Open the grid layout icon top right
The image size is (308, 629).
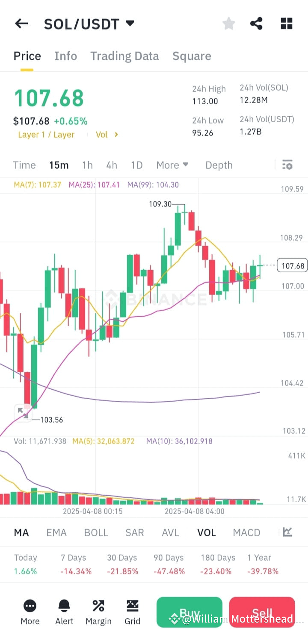point(286,24)
